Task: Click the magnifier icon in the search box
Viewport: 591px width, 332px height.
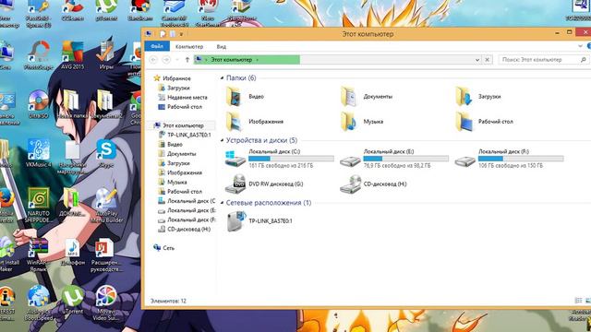Action: (583, 59)
